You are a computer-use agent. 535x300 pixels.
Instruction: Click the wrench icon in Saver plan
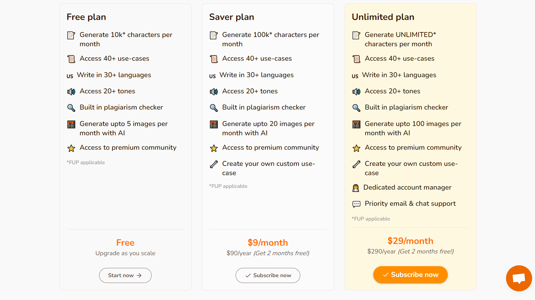pos(214,164)
